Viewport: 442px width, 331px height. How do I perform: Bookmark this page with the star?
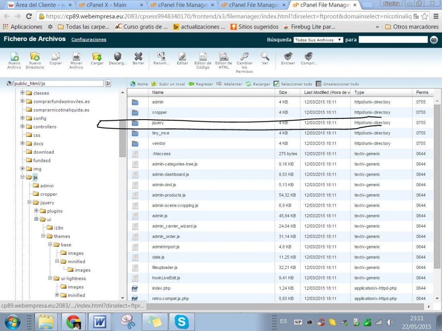coord(425,16)
